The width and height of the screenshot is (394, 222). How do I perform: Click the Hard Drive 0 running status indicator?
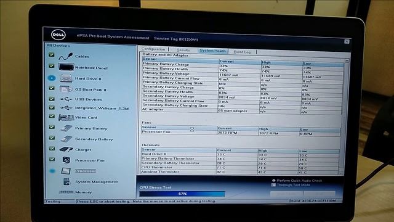(52, 78)
